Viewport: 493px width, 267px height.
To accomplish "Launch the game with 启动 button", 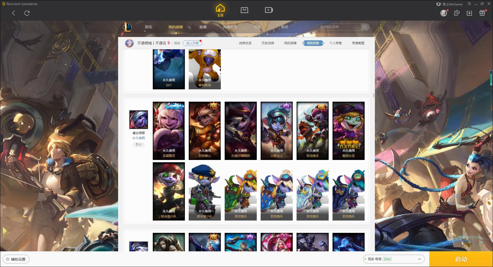I will pos(461,259).
